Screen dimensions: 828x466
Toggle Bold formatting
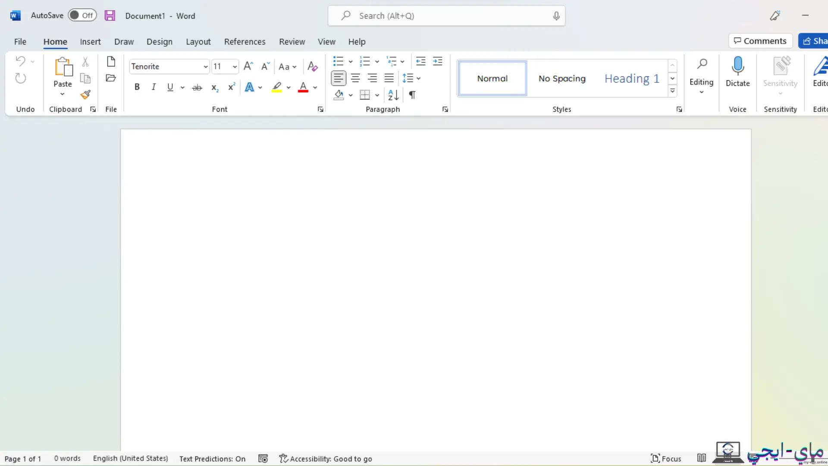137,87
